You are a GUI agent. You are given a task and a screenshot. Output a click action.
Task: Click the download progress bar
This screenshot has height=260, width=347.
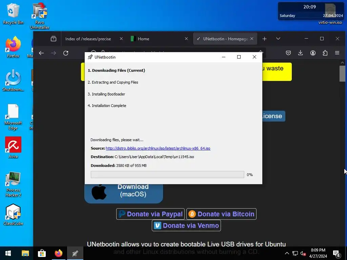pos(167,174)
